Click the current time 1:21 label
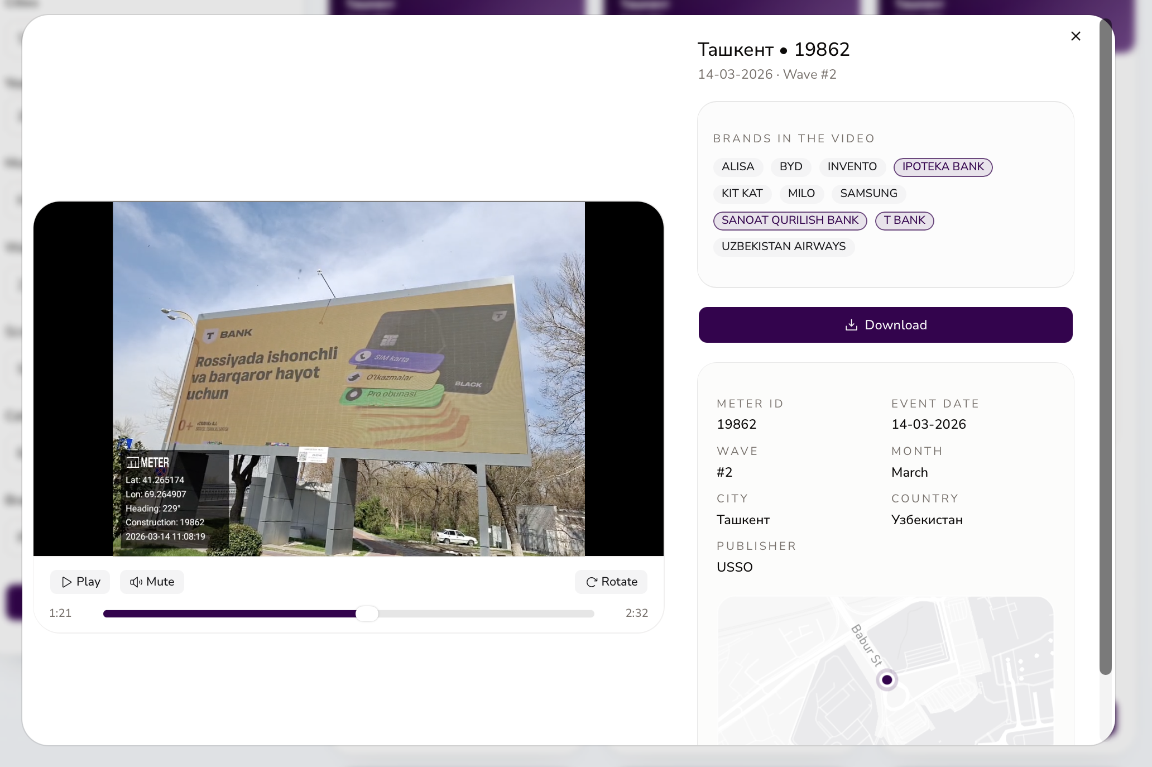This screenshot has height=767, width=1152. [x=60, y=613]
